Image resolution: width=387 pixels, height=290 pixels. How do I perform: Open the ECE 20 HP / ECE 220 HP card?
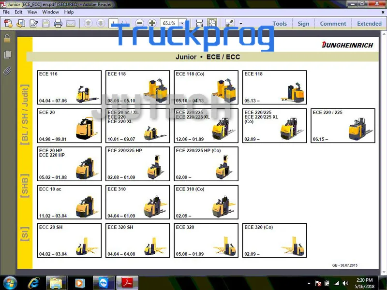[69, 164]
